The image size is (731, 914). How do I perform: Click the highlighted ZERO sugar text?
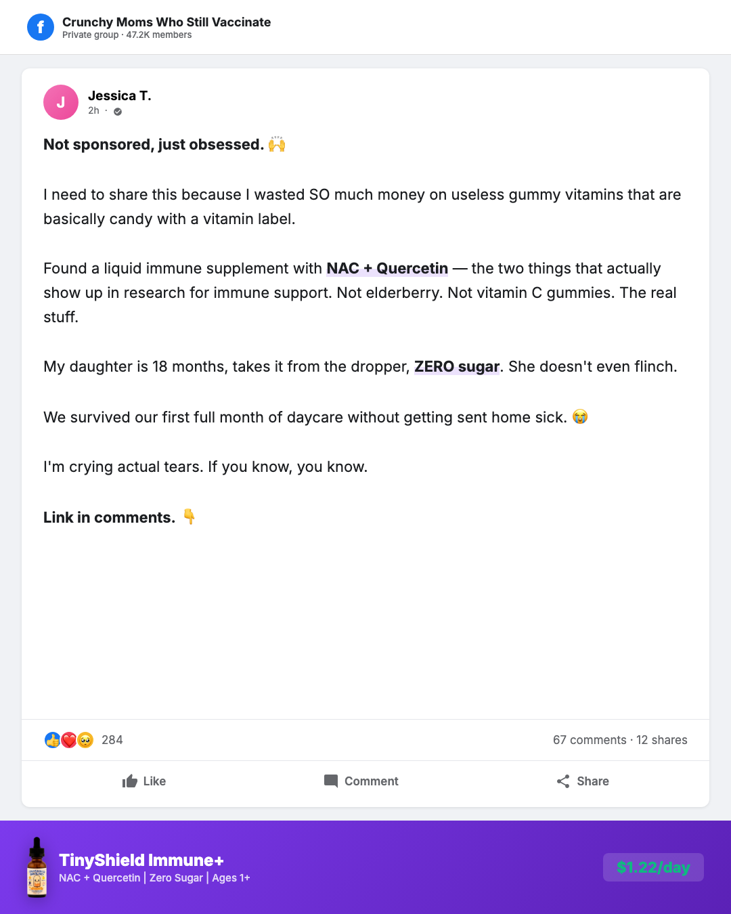click(x=457, y=367)
